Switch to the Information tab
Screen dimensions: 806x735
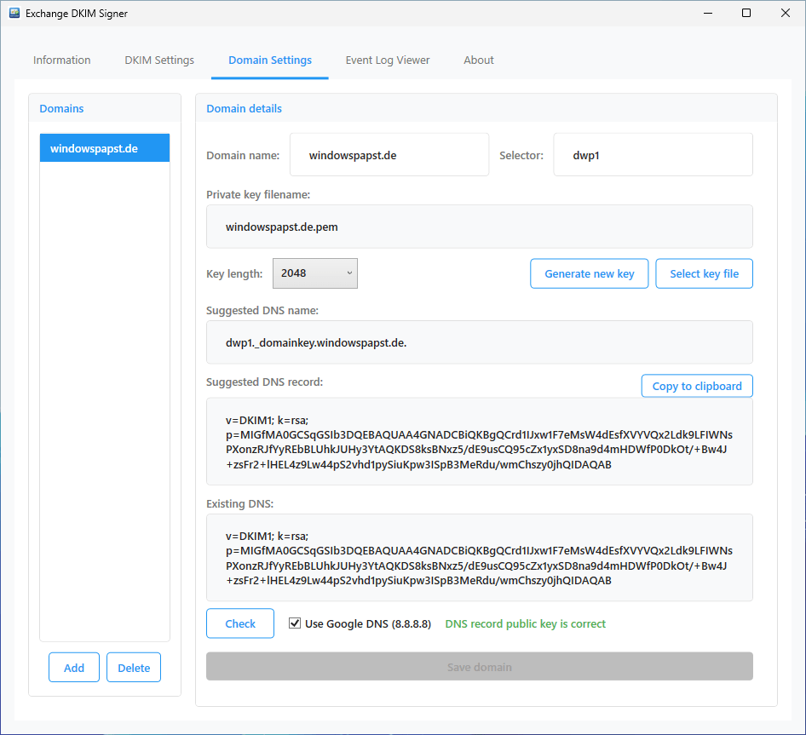tap(61, 60)
